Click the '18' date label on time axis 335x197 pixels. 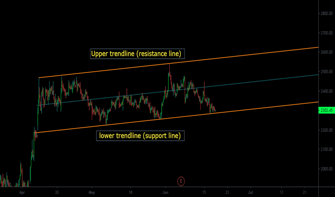click(x=130, y=192)
